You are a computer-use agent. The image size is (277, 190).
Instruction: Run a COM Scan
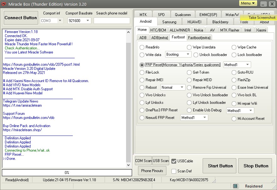[x=143, y=161]
